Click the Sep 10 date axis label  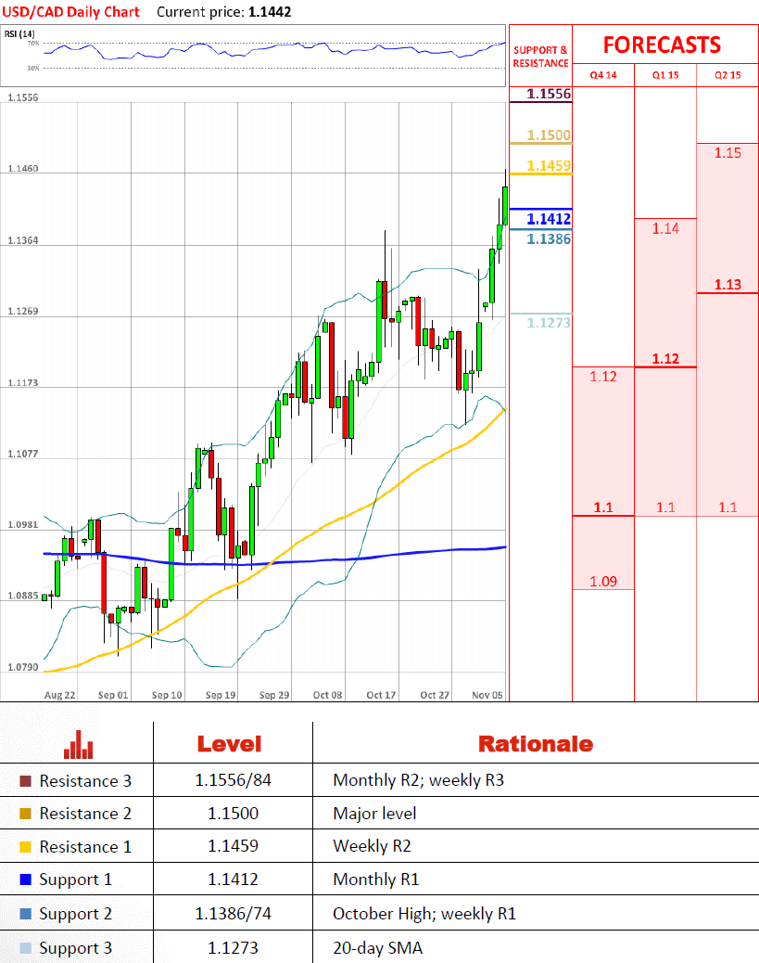167,695
